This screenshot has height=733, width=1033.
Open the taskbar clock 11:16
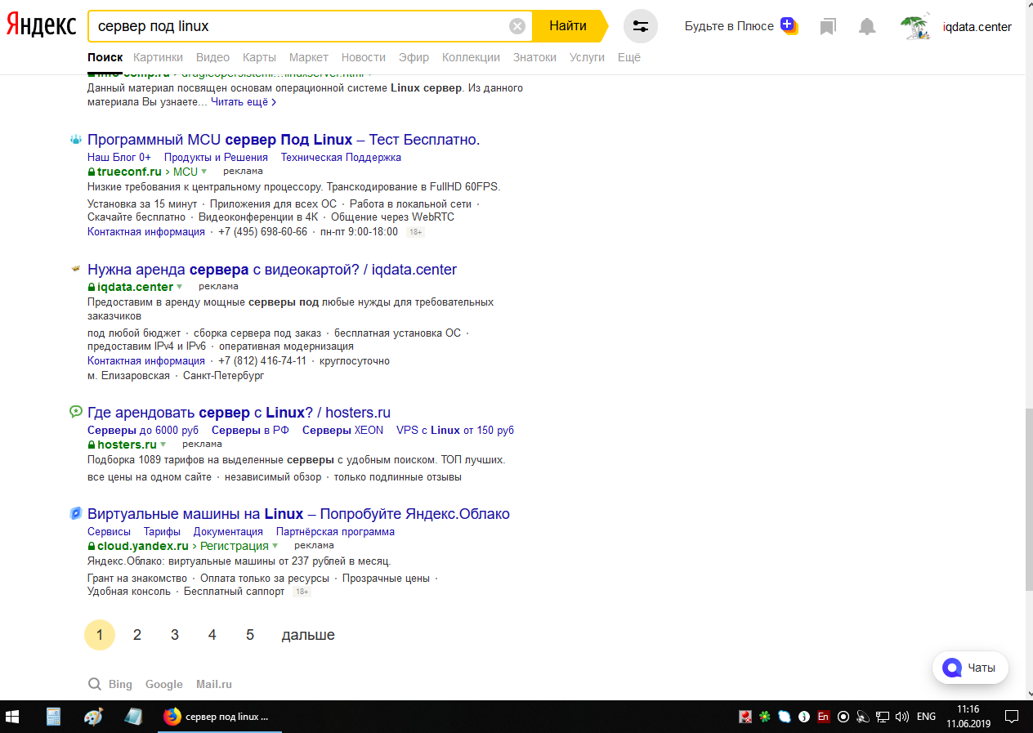[968, 717]
